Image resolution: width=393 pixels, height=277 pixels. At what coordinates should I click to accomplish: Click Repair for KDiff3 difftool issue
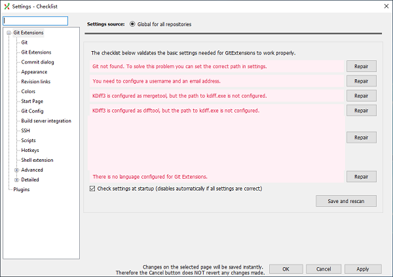coord(361,110)
